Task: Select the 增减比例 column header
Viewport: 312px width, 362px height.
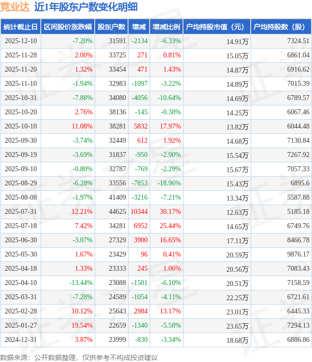Action: [166, 27]
